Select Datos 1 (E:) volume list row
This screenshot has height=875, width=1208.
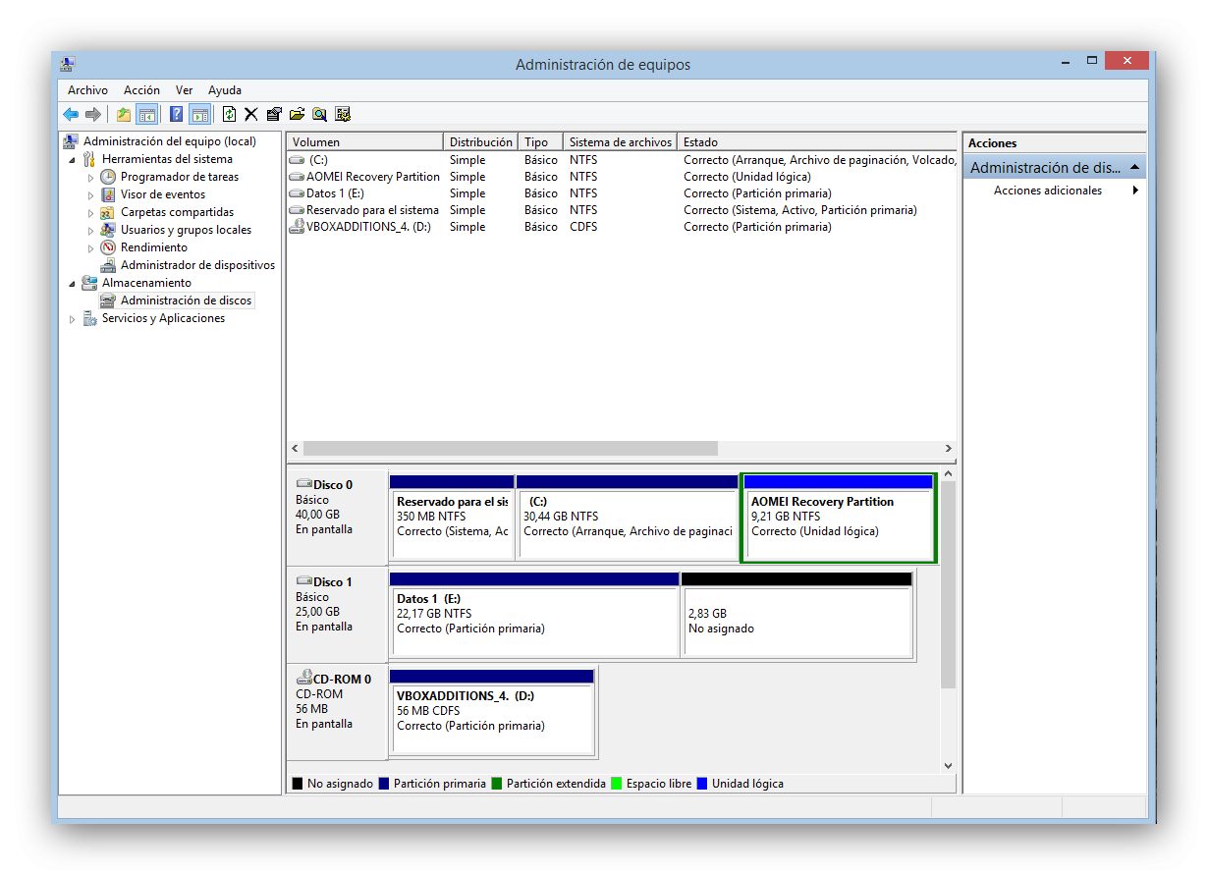(x=622, y=193)
